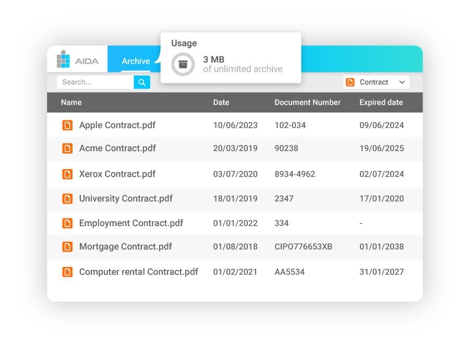Click the magnifier search button
Viewport: 470px width, 347px height.
(x=142, y=82)
